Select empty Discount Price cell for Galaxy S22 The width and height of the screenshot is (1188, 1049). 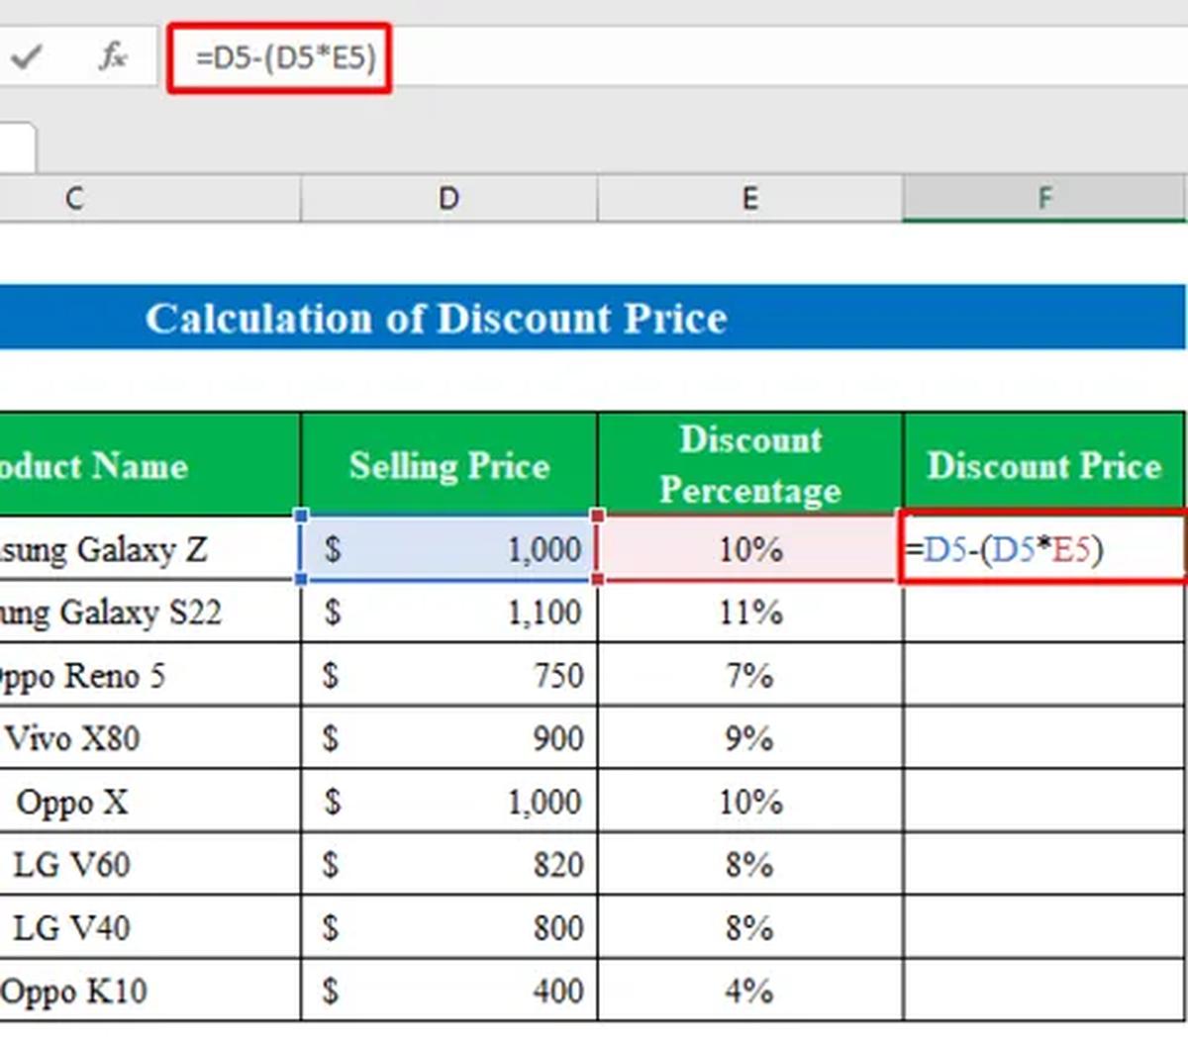click(x=1044, y=612)
